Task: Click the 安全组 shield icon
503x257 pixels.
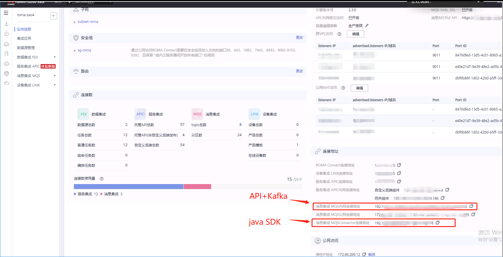Action: coord(76,38)
